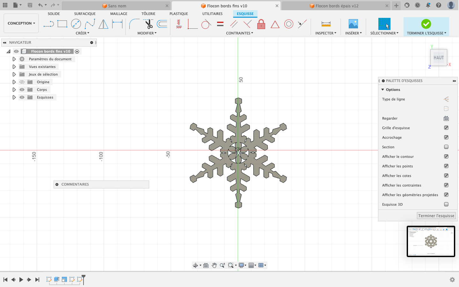Viewport: 459px width, 287px height.
Task: Open the screenshot preview thumbnail
Action: (x=431, y=241)
